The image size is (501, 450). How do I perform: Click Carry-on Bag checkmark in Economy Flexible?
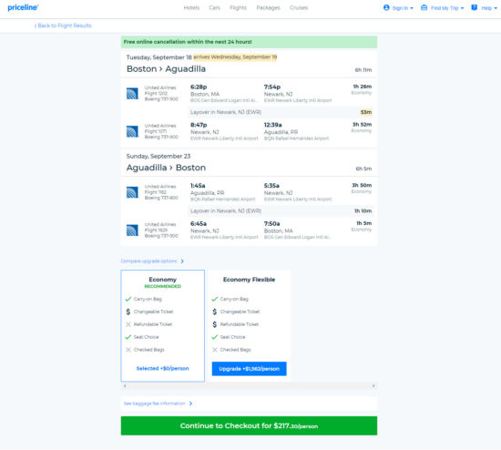click(215, 299)
